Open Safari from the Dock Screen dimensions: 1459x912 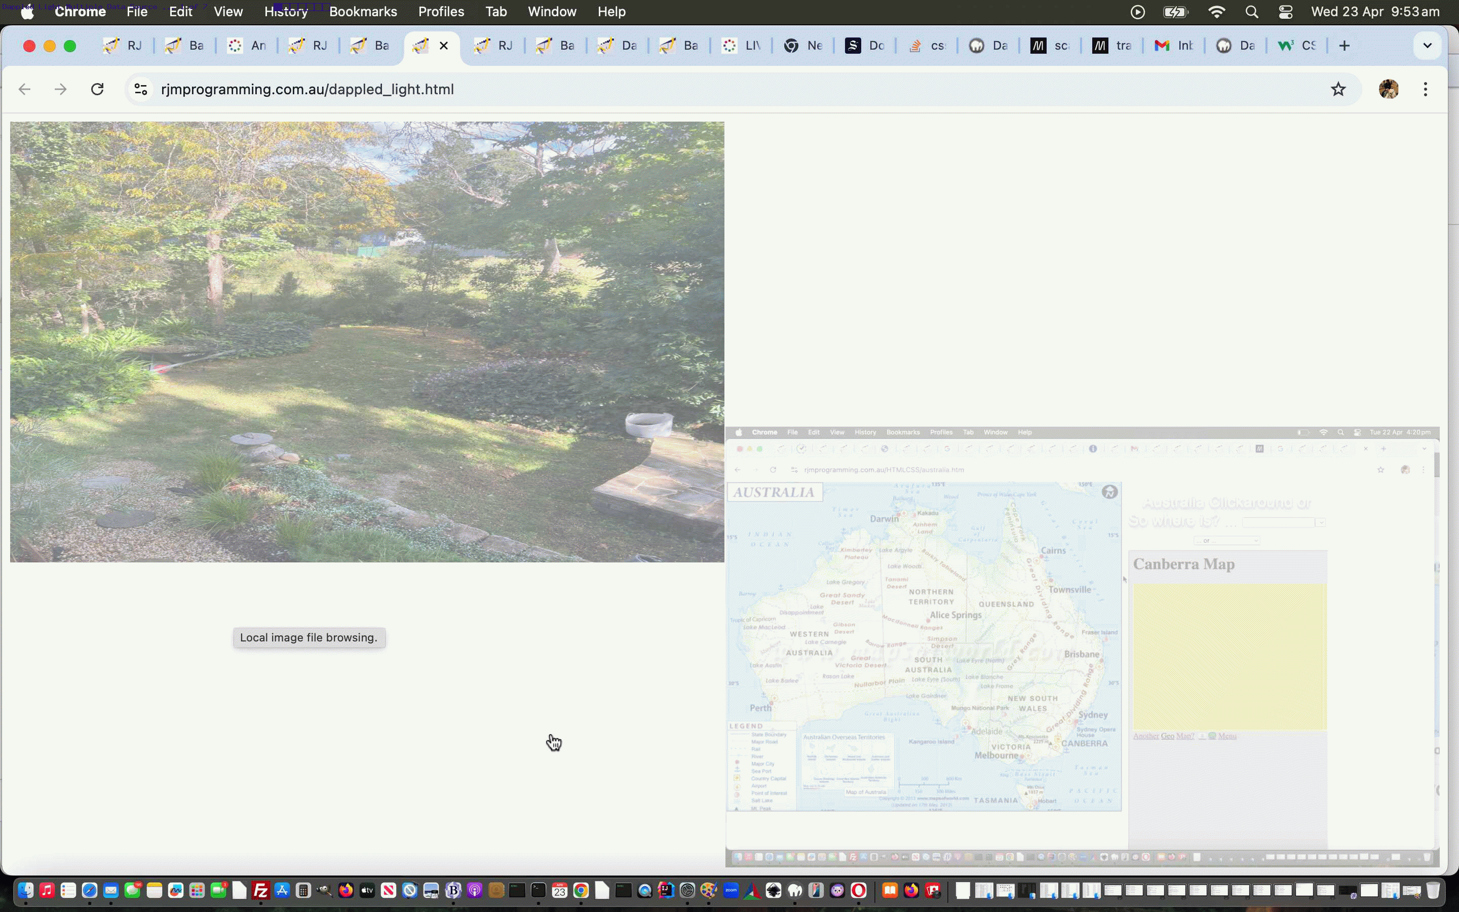click(x=90, y=890)
